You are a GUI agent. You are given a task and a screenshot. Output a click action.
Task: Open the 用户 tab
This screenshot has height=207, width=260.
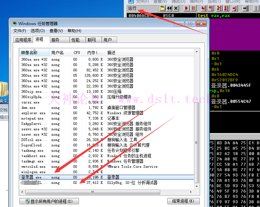(x=109, y=40)
